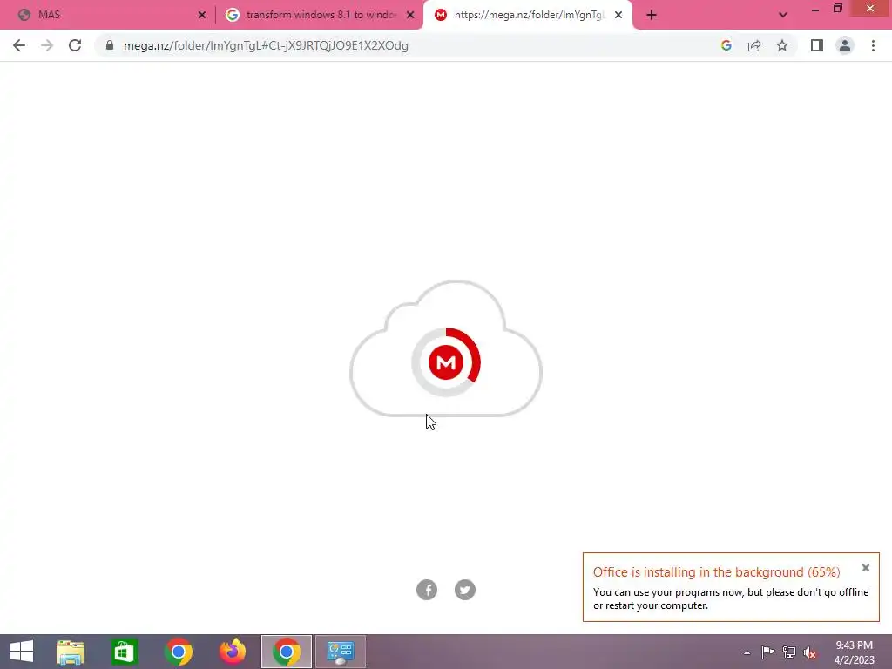Reload the mega.nz page
892x669 pixels.
[x=75, y=45]
